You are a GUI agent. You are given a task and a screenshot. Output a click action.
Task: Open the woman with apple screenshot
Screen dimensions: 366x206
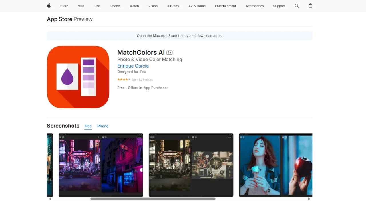coord(275,165)
